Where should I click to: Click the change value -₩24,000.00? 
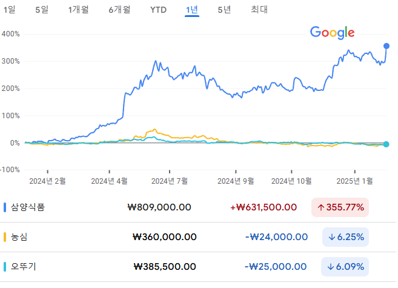(x=276, y=237)
